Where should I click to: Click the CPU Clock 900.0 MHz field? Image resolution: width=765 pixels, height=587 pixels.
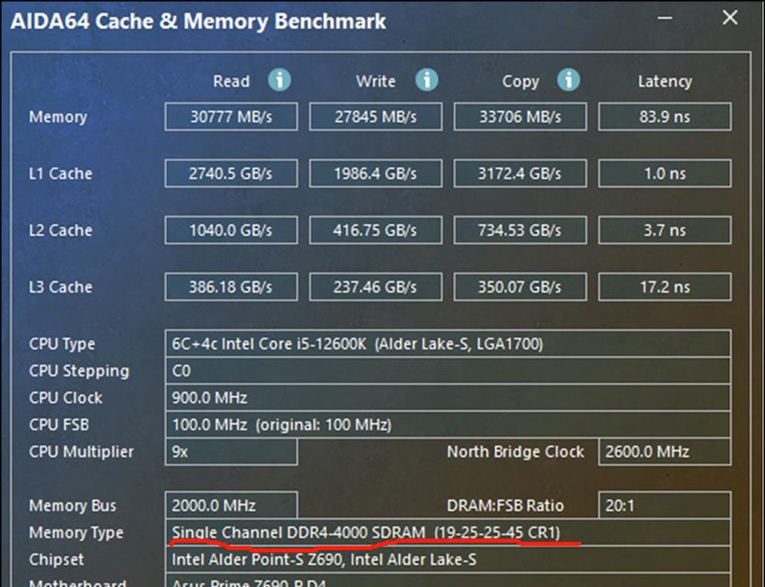(x=448, y=397)
